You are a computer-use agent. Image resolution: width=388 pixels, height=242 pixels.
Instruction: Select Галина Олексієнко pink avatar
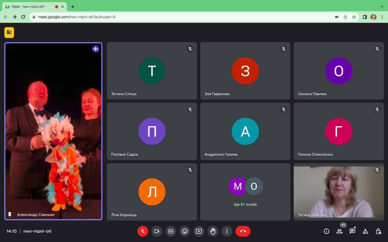point(339,131)
